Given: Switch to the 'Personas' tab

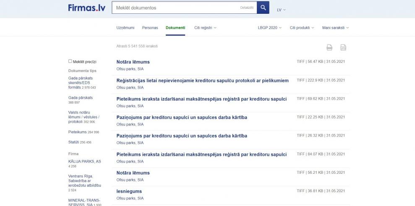Looking at the screenshot, I should 150,28.
